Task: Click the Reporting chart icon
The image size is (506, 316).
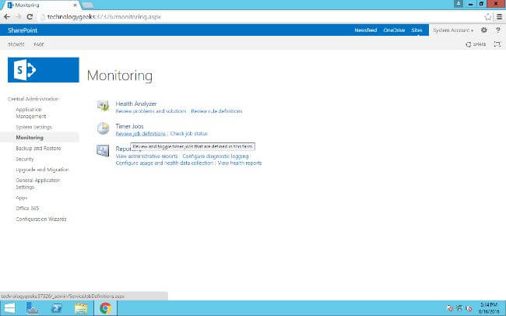Action: pos(103,151)
